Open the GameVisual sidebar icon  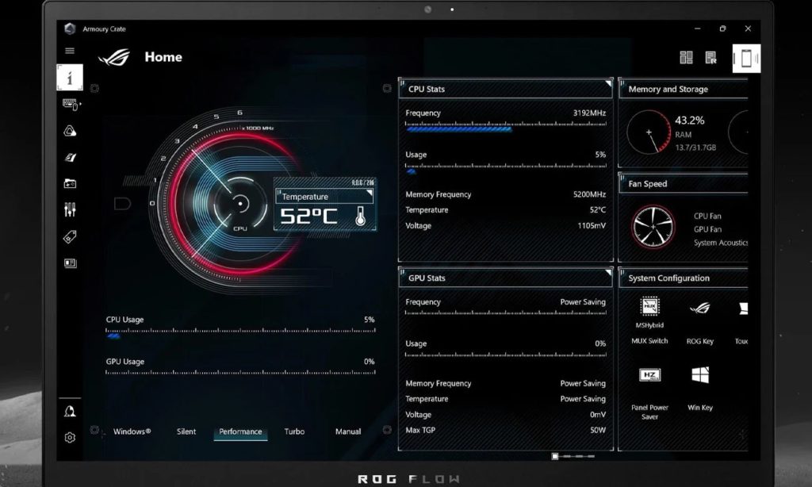click(x=71, y=158)
